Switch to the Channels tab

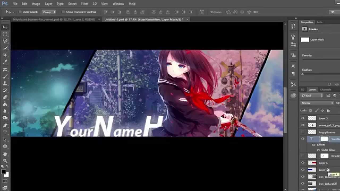pyautogui.click(x=325, y=90)
